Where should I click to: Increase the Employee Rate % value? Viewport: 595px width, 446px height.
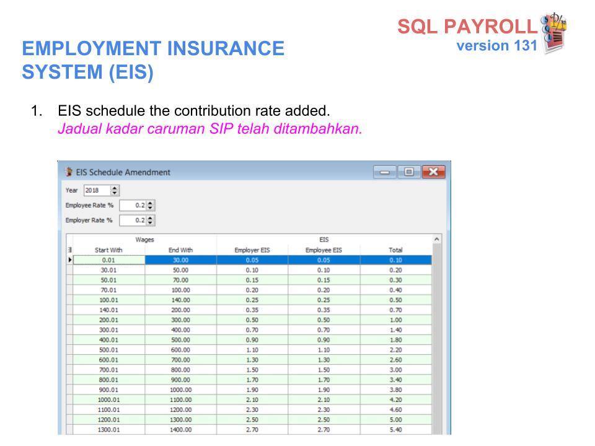click(150, 203)
